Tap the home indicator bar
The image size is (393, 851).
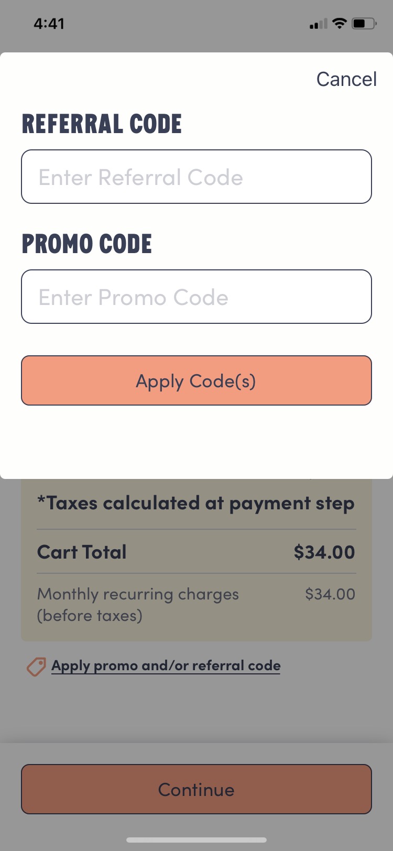[x=196, y=840]
